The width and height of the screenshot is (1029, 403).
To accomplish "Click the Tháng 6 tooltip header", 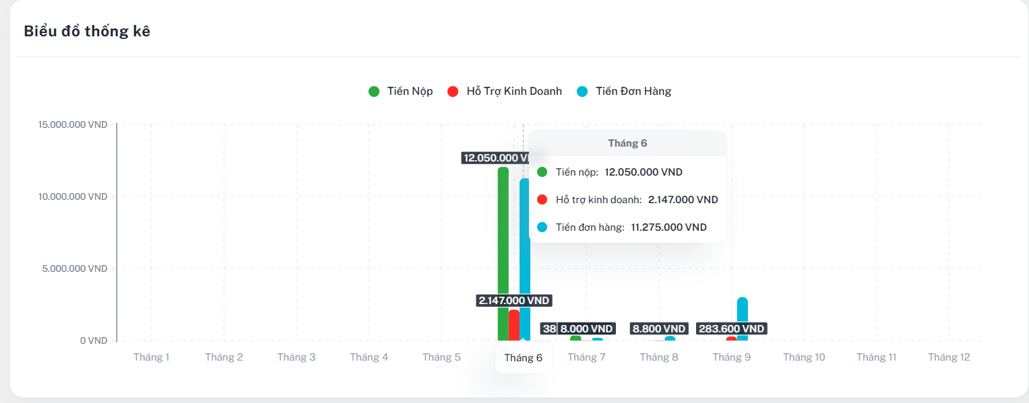I will (x=627, y=143).
